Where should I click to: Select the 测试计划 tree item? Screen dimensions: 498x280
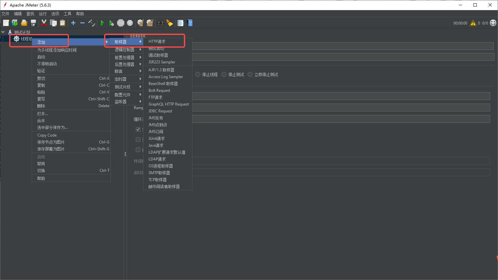pos(22,32)
